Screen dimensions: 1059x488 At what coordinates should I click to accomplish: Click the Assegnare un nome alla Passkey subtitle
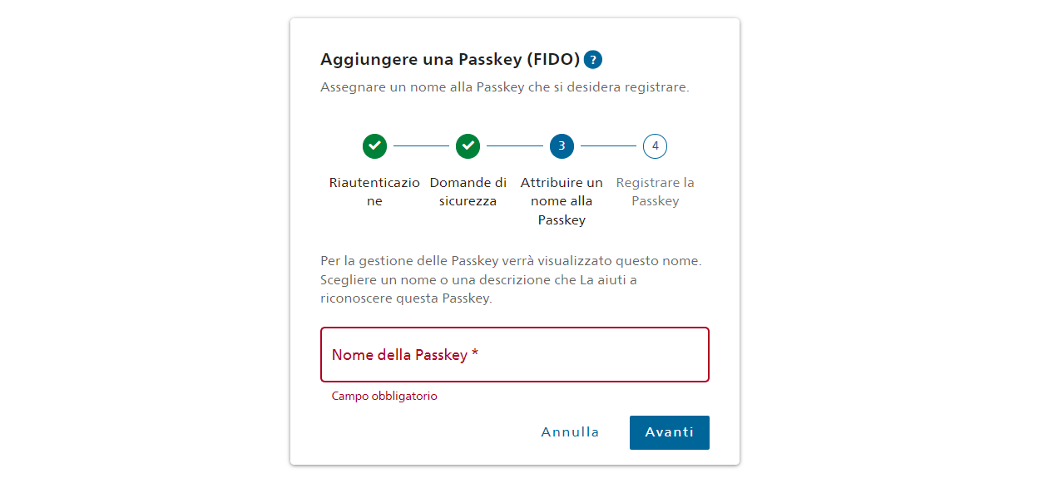pos(505,86)
